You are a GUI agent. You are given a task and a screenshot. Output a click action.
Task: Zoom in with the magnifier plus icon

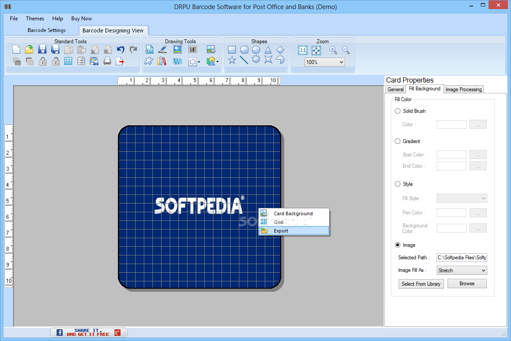tap(333, 50)
